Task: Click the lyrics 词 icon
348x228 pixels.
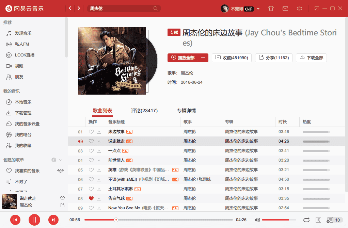Action: pyautogui.click(x=318, y=220)
